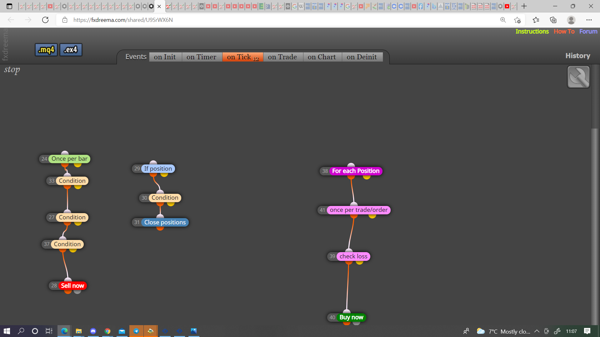Screen dimensions: 600x337
Task: Open the on Chart event tab
Action: click(322, 57)
